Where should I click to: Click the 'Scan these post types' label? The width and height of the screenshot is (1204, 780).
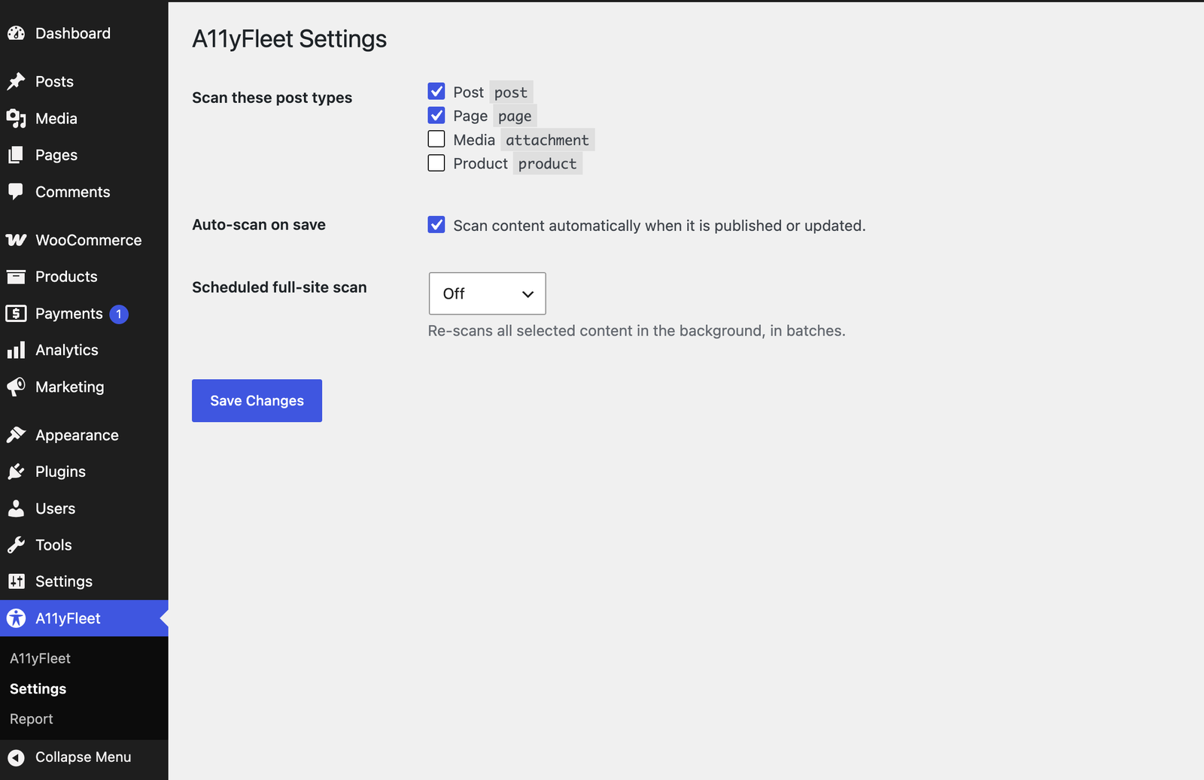pyautogui.click(x=272, y=98)
